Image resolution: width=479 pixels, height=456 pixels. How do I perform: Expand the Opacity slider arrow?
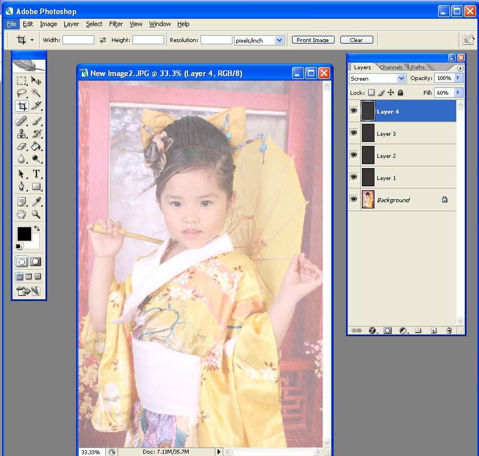tap(459, 78)
